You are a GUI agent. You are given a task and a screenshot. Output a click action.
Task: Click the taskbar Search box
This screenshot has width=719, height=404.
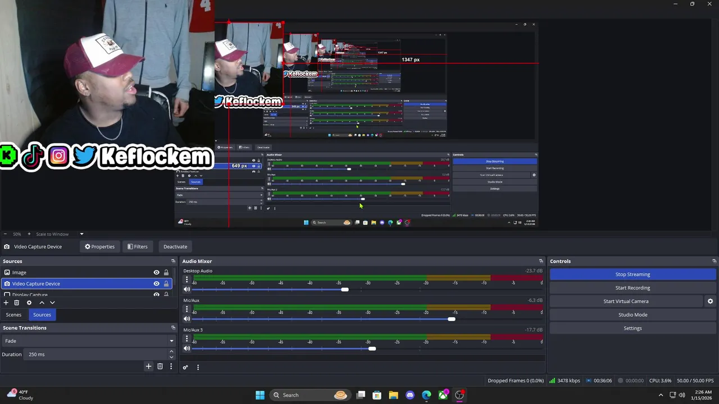click(310, 395)
